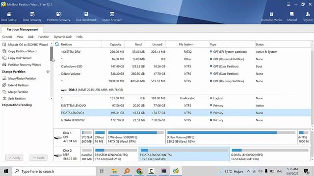
Task: Open Google Chrome from taskbar
Action: [x=139, y=171]
